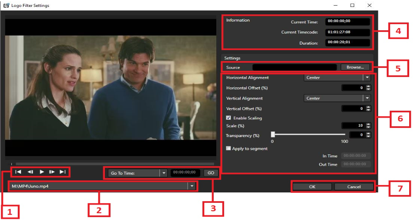Play the video preview

click(x=42, y=172)
